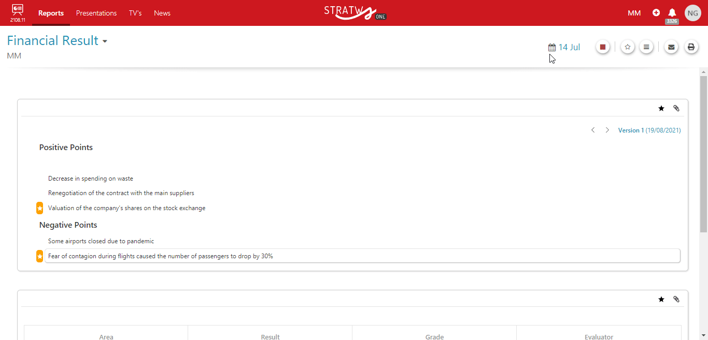
Task: Toggle star on Fear of contagion item
Action: (x=40, y=256)
